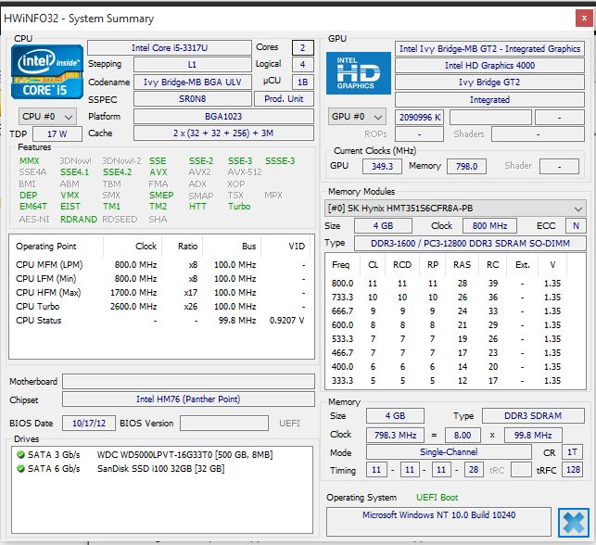
Task: Click the µCU value 1B box
Action: 303,82
